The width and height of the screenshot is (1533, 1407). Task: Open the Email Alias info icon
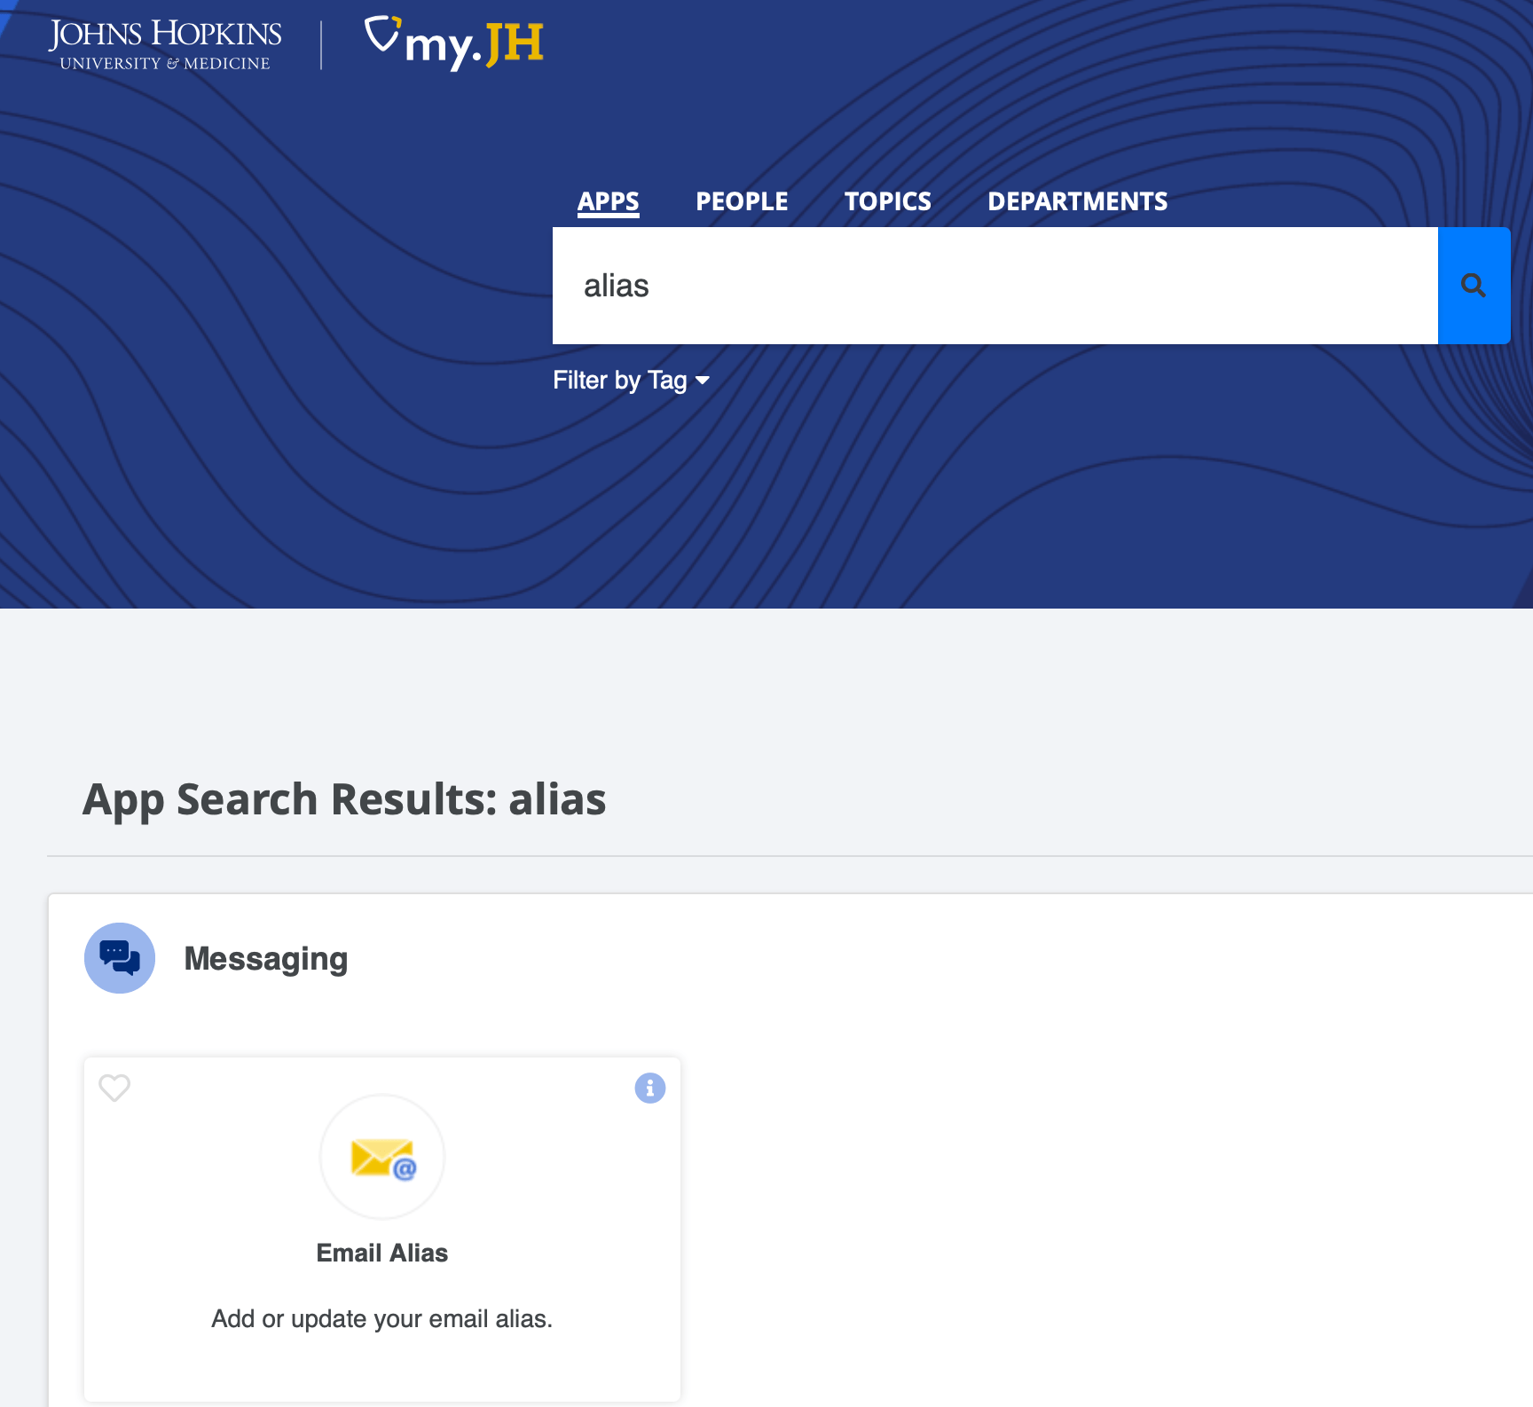(649, 1088)
